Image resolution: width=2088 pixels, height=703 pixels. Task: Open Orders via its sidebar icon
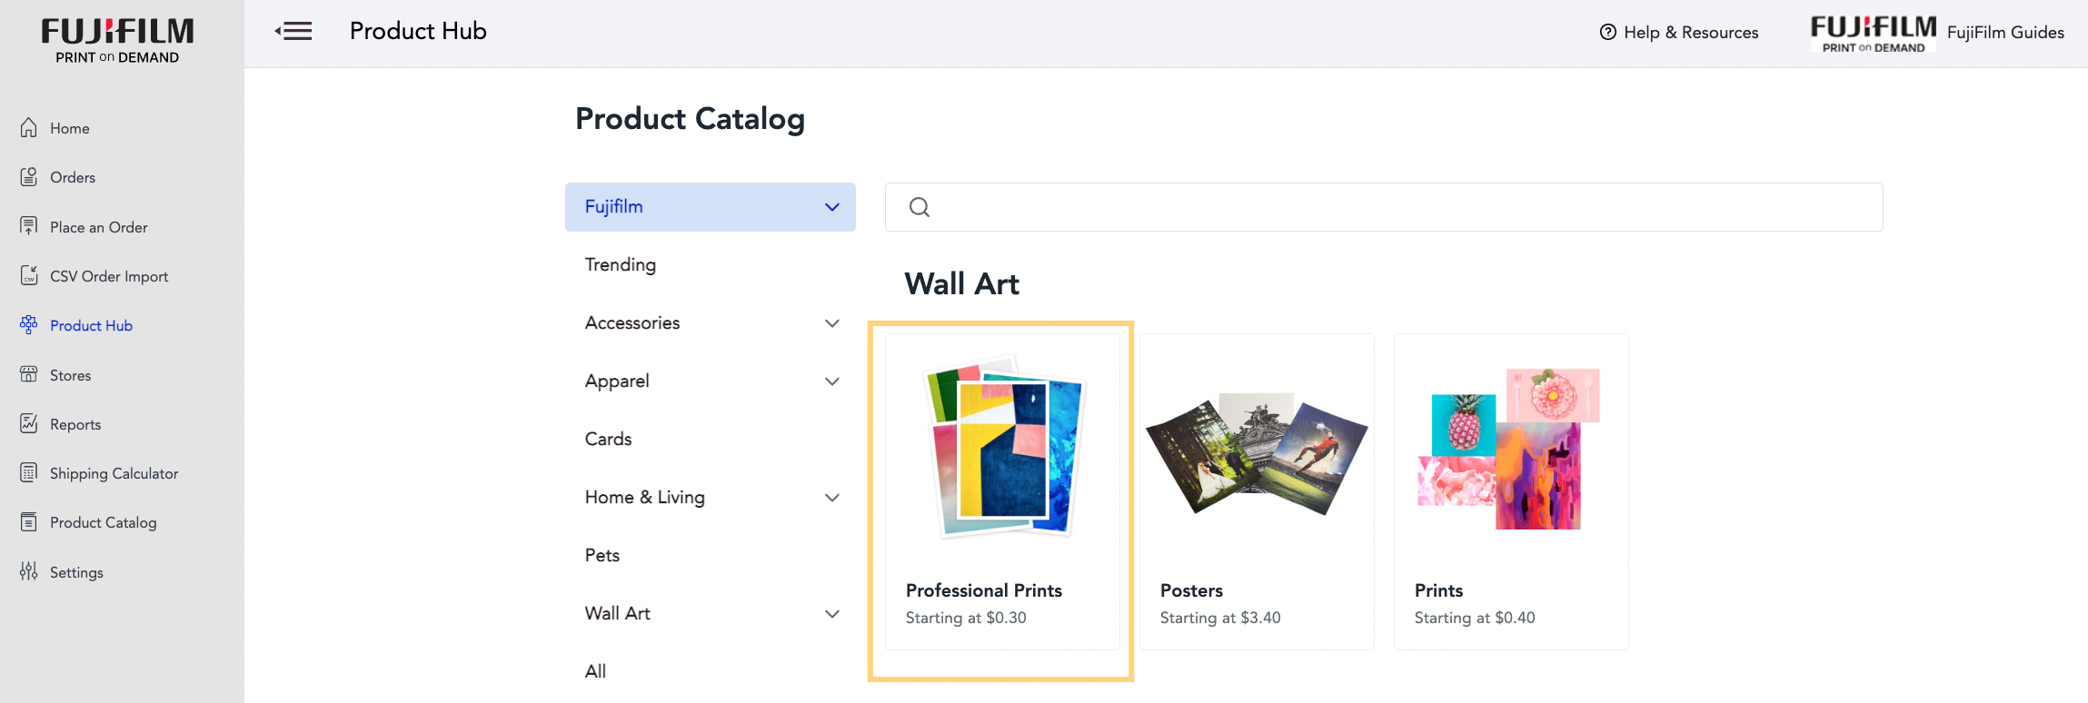tap(29, 177)
